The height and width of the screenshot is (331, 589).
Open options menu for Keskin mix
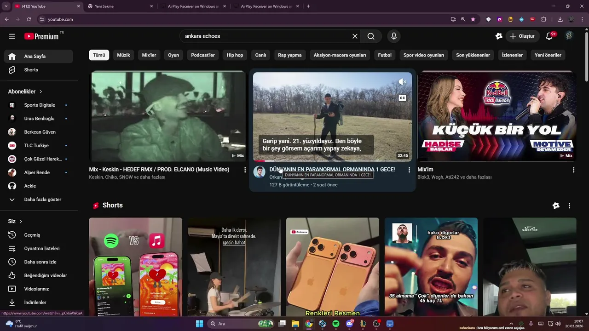[x=245, y=170]
